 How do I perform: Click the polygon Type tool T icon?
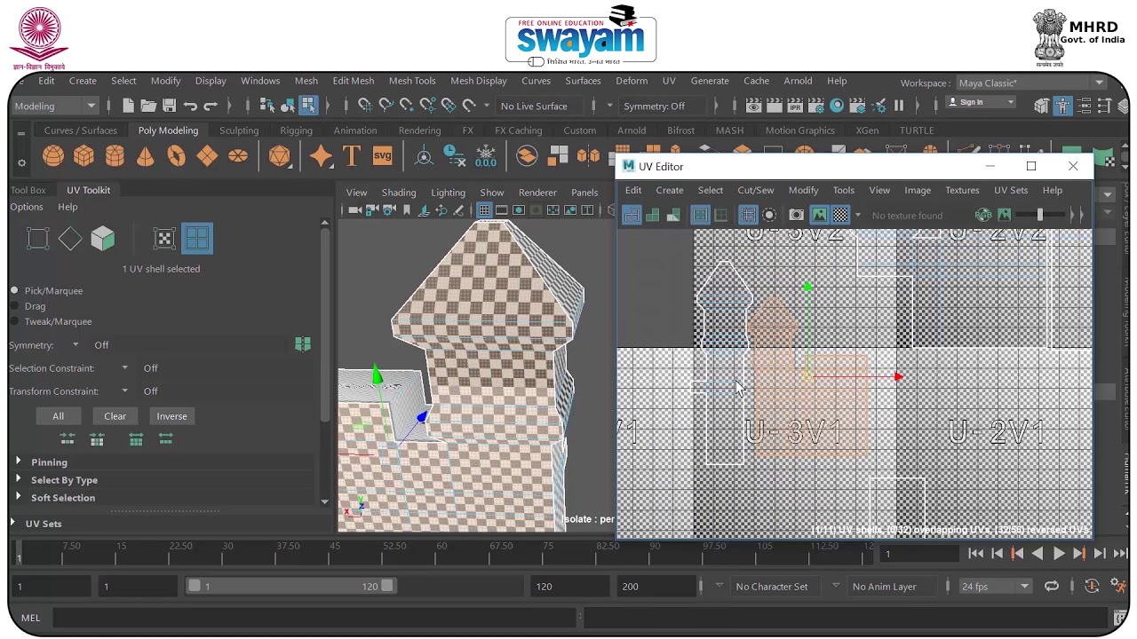pyautogui.click(x=351, y=156)
